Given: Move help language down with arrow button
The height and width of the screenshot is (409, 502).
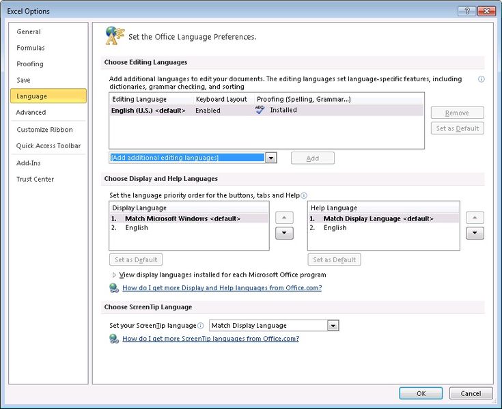Looking at the screenshot, I should 475,233.
